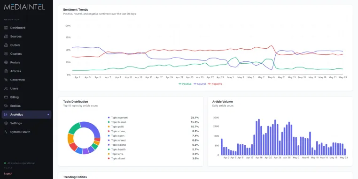Viewport: 358px width, 179px height.
Task: Toggle the Positive series in legend
Action: click(x=185, y=84)
